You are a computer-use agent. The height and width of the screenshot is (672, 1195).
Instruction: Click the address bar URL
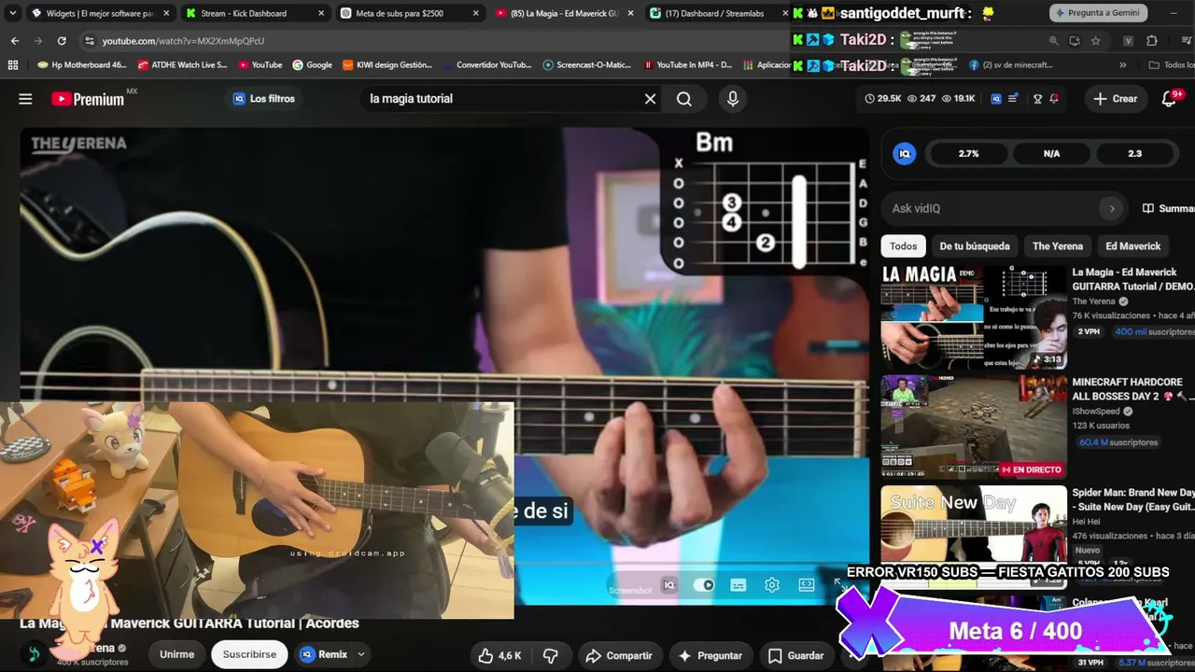click(x=183, y=41)
